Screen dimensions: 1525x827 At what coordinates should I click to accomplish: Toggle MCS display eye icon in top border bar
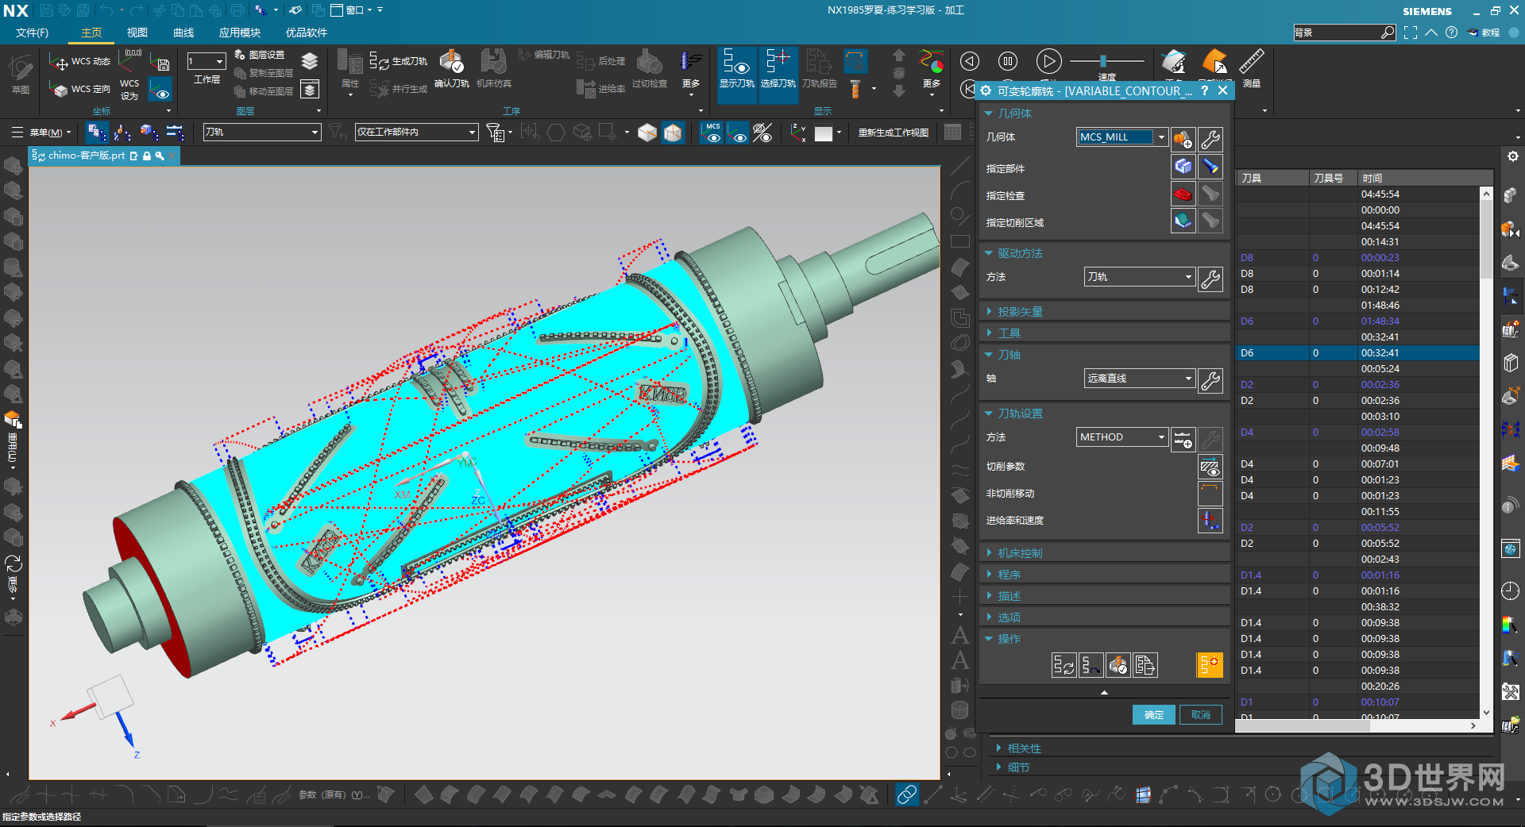[712, 133]
